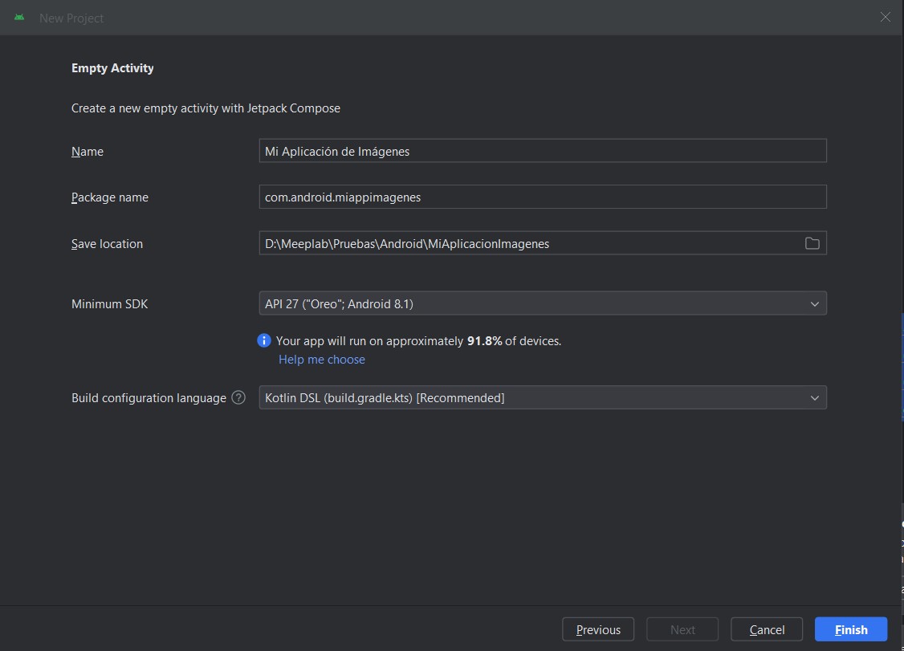
Task: Click the Android logo in title bar
Action: (x=19, y=18)
